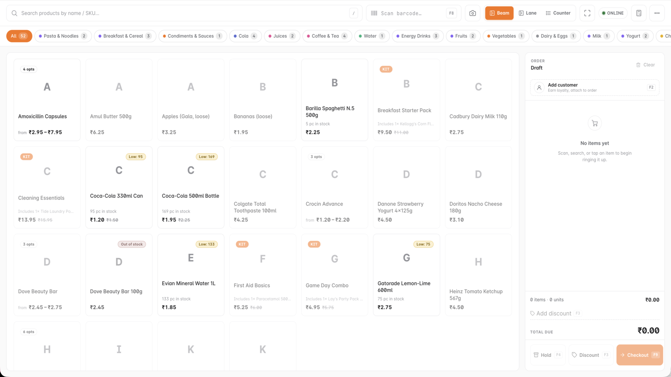
Task: Click the ₹0.00 total due amount
Action: (648, 331)
